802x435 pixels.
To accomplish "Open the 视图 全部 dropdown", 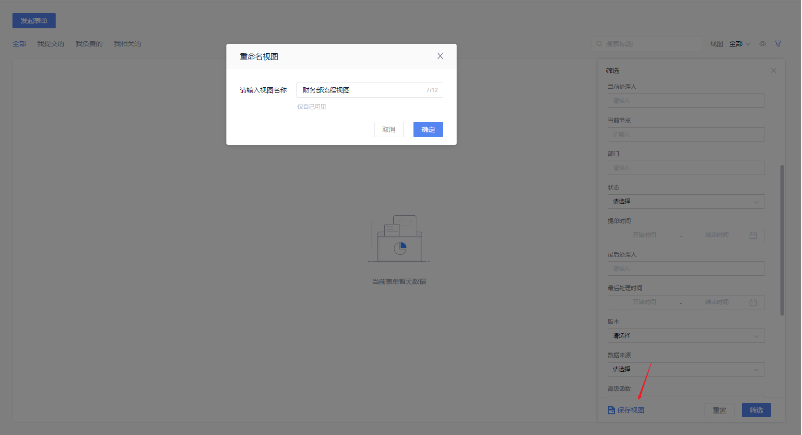I will (x=739, y=44).
